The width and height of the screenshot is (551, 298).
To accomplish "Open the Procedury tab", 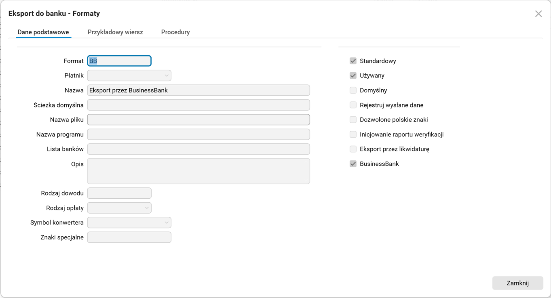I will 175,32.
